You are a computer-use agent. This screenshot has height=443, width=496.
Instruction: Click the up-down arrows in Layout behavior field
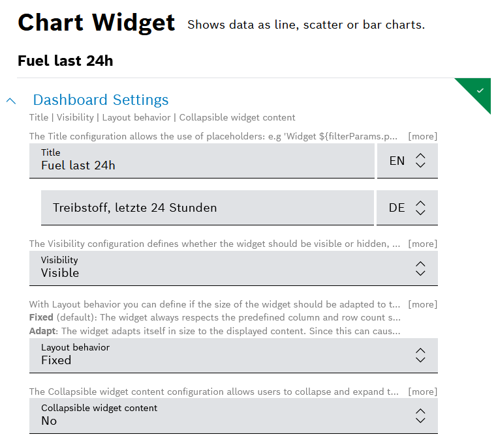click(x=420, y=355)
